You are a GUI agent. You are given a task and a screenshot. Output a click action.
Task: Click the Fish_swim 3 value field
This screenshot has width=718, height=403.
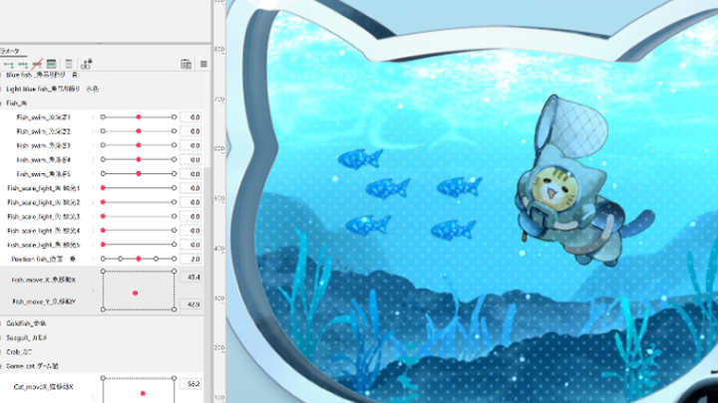coord(190,145)
